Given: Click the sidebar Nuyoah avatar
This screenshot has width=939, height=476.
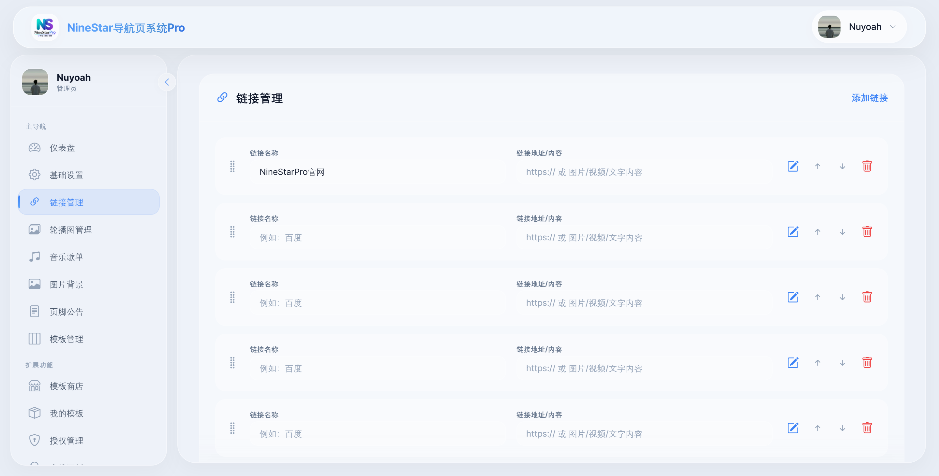Looking at the screenshot, I should click(35, 82).
